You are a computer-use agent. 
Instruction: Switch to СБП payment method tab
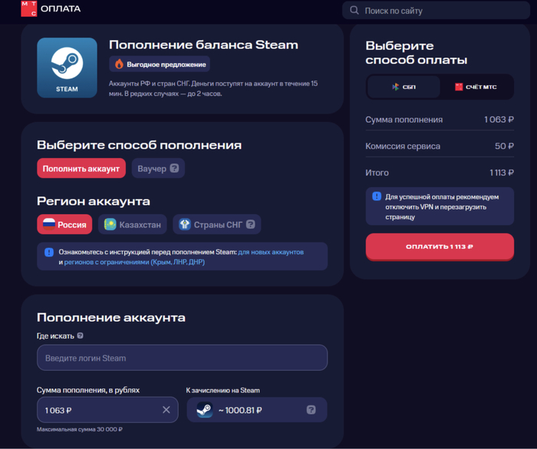(x=404, y=87)
